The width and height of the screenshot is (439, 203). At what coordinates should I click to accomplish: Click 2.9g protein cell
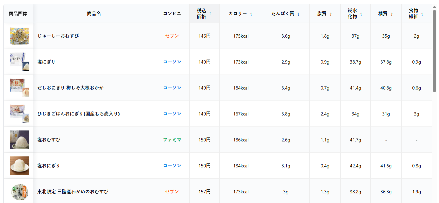pos(286,62)
